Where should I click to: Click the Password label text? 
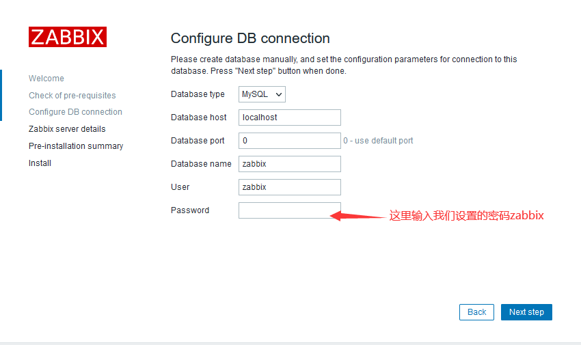pyautogui.click(x=190, y=210)
